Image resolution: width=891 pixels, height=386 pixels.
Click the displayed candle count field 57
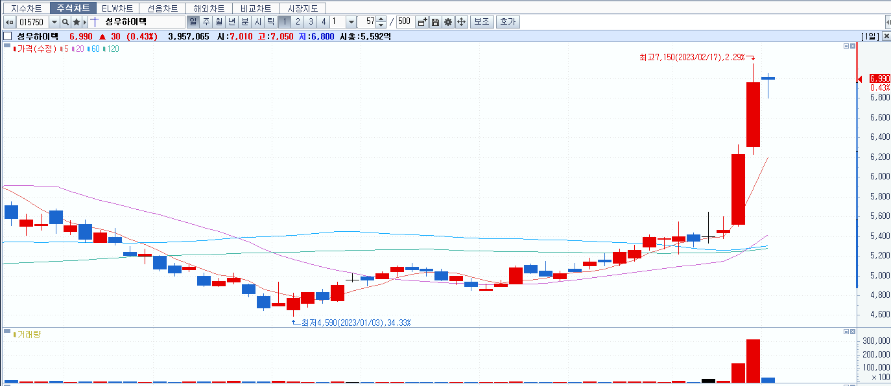[x=367, y=22]
